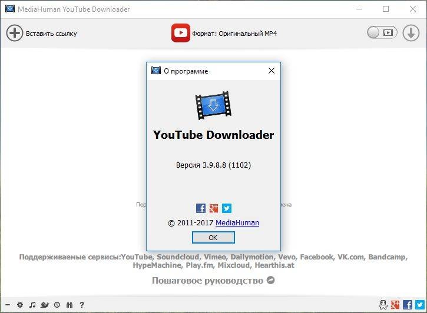Click Twitter icon in About dialog

227,208
